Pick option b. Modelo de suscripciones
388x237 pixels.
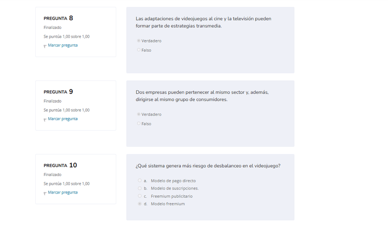(x=140, y=188)
